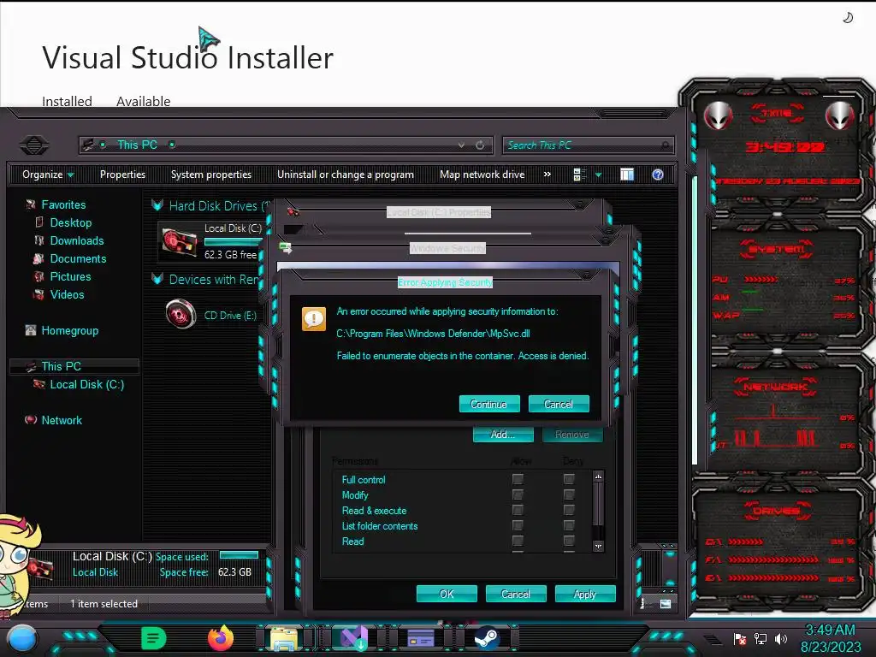The width and height of the screenshot is (876, 657).
Task: Open Videos in navigation pane
Action: [67, 294]
